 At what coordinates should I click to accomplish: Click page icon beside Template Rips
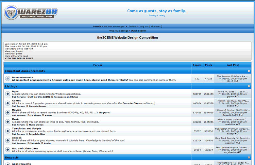pyautogui.click(x=27, y=134)
